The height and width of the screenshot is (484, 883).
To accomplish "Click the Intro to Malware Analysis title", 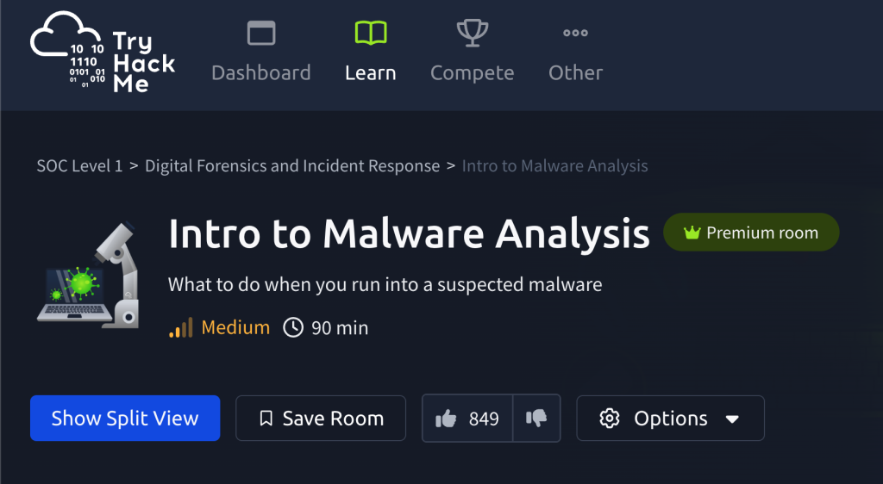I will tap(409, 233).
